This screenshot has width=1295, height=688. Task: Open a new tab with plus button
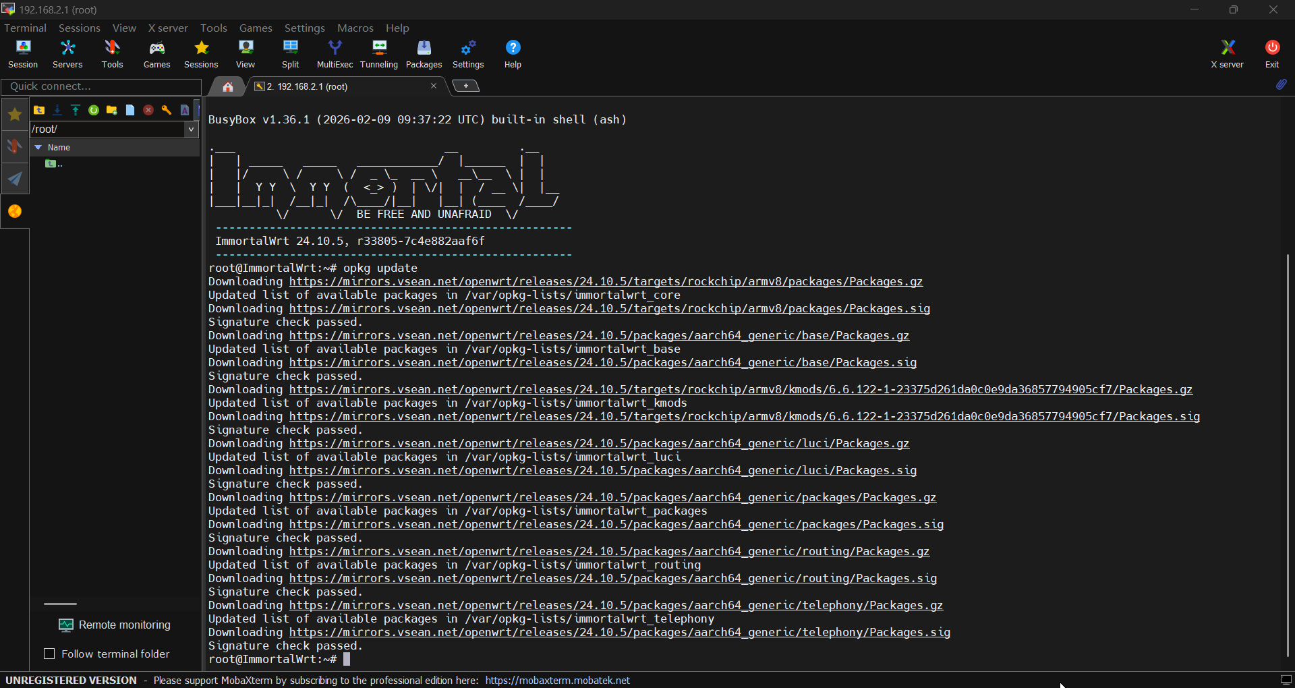pyautogui.click(x=465, y=86)
